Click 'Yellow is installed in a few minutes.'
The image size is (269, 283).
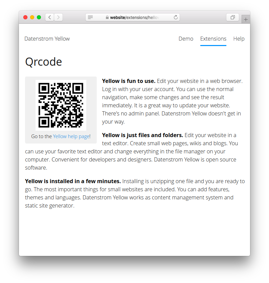[x=73, y=181]
